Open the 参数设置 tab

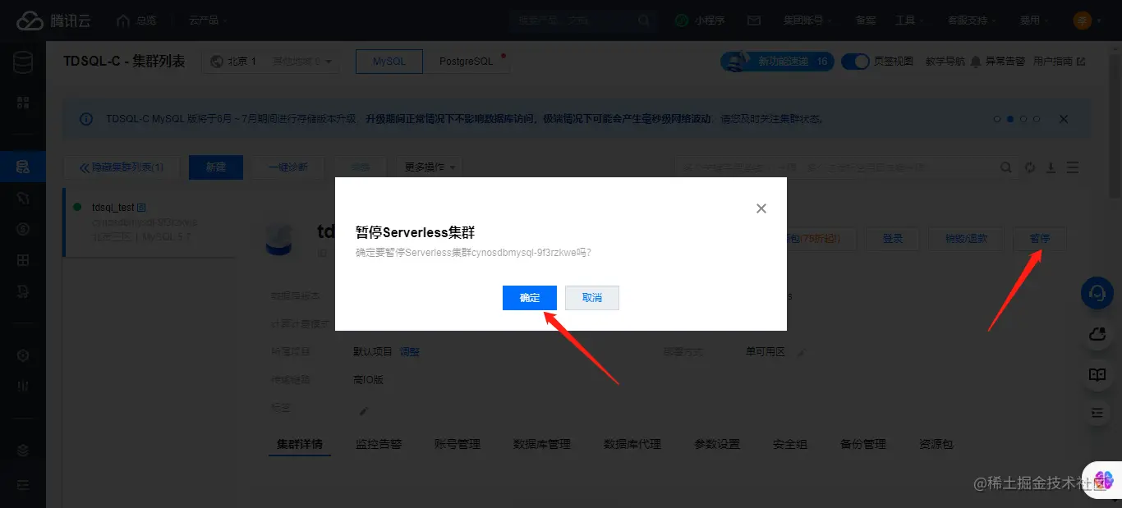pos(717,444)
